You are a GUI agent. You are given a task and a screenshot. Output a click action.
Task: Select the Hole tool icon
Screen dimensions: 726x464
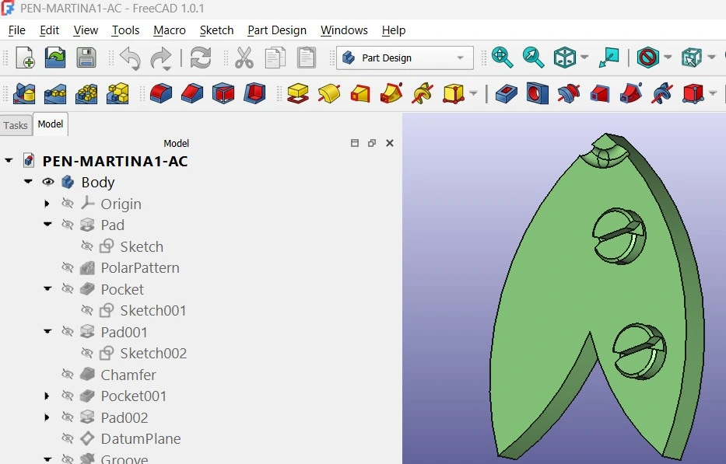coord(536,94)
